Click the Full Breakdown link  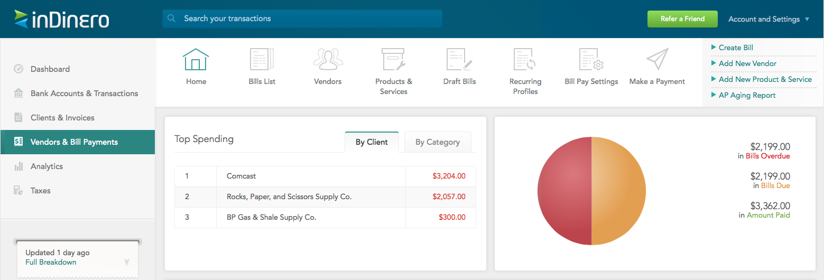[51, 262]
